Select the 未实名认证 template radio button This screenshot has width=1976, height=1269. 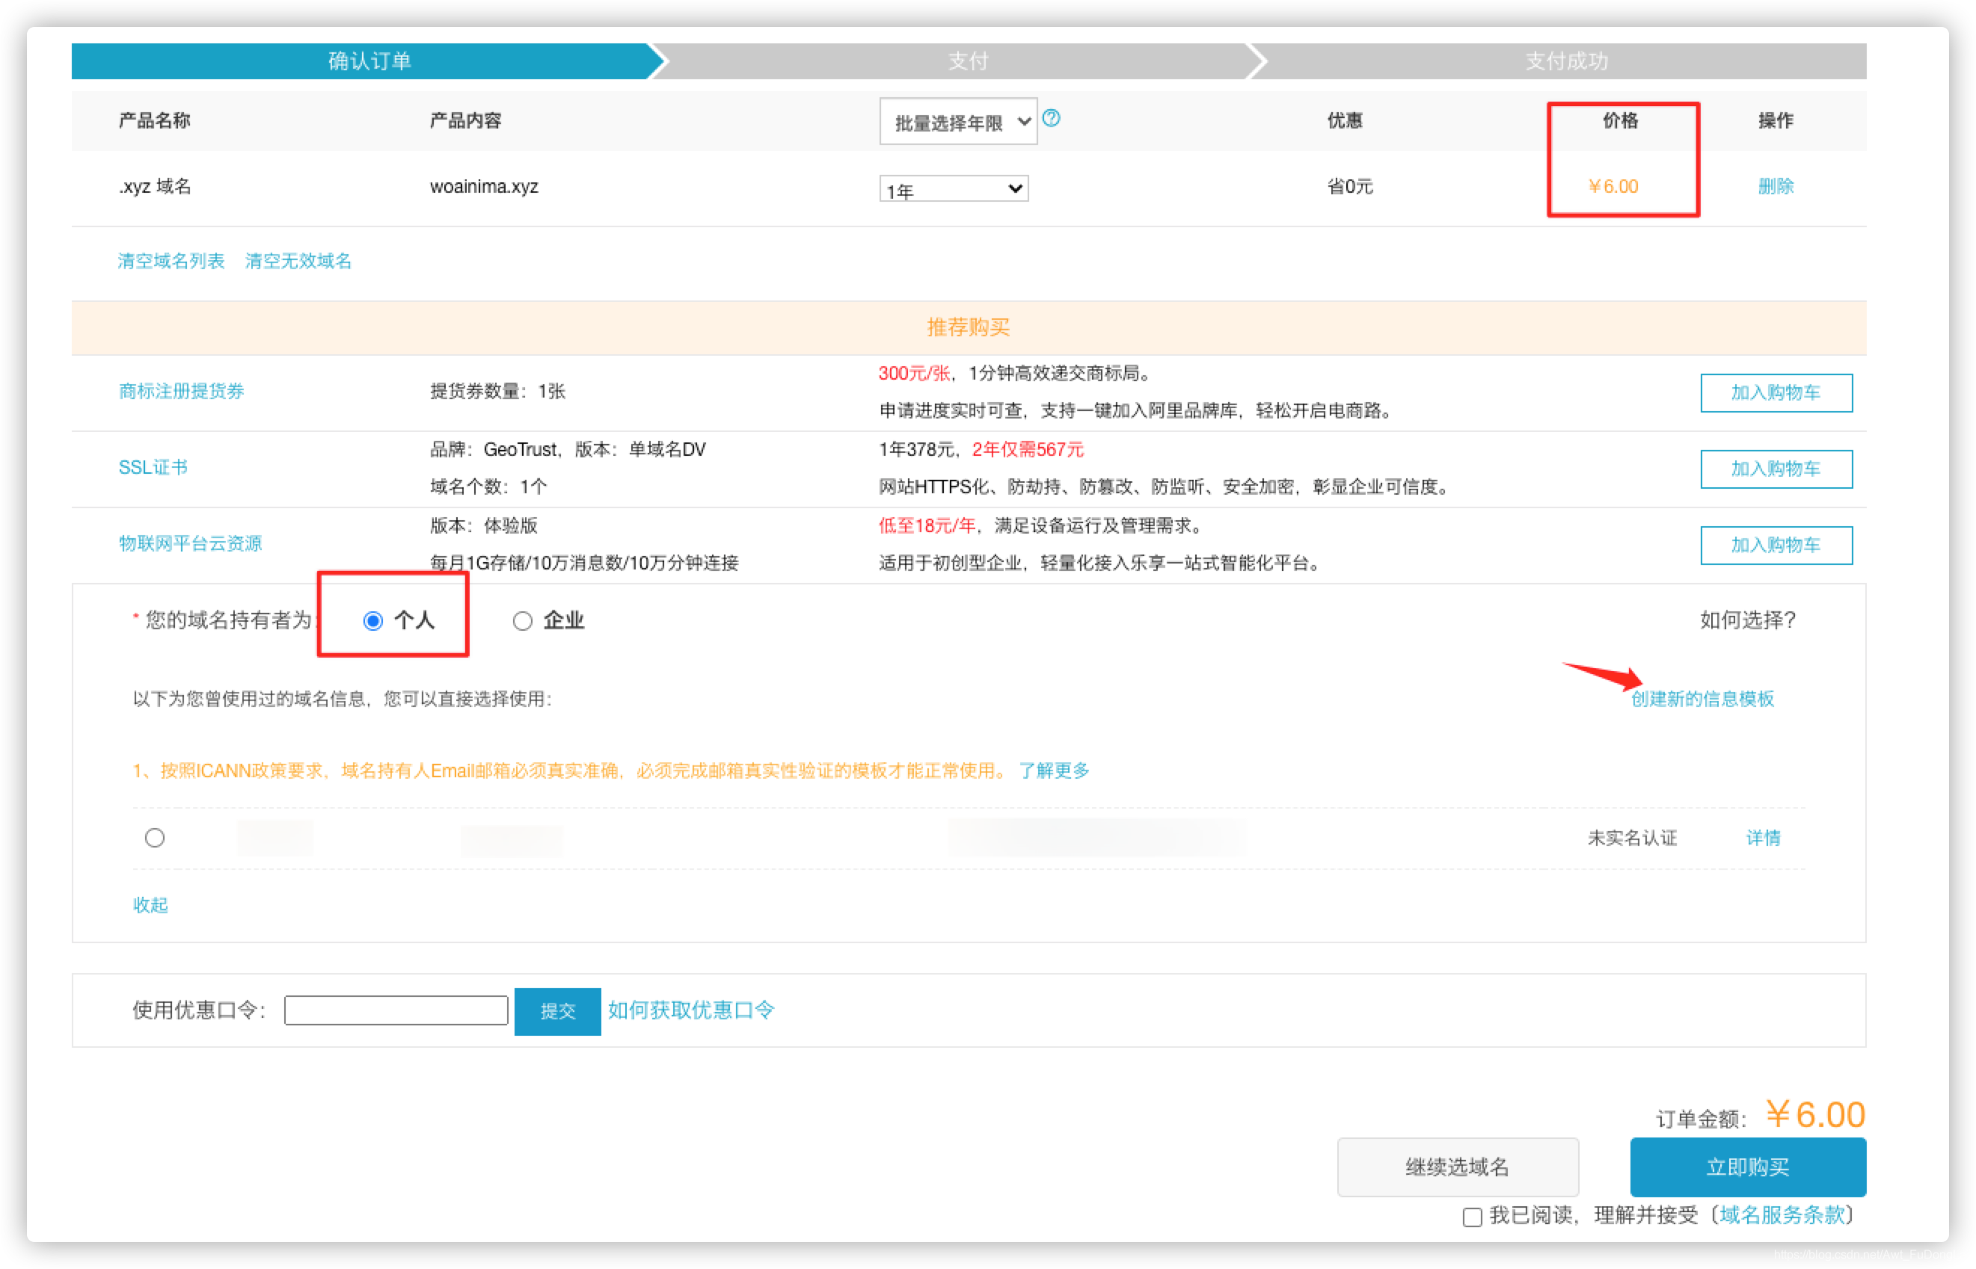(x=154, y=839)
